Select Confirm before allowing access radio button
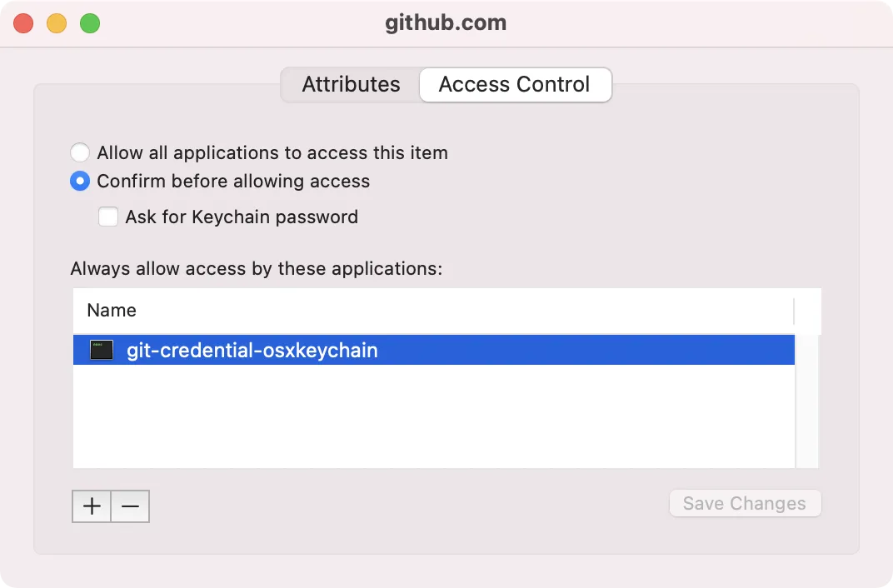893x588 pixels. pos(80,182)
